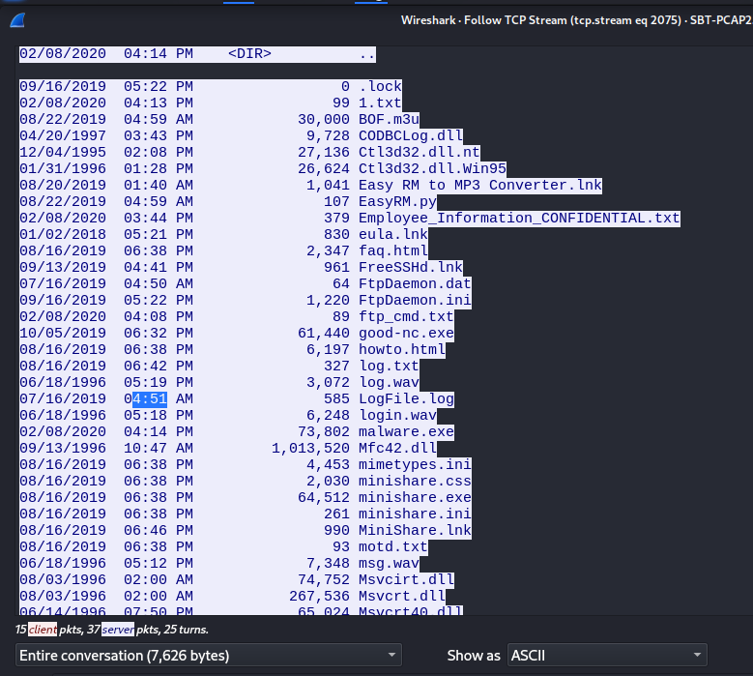
Task: Open the Show as ASCII dropdown
Action: coord(607,656)
